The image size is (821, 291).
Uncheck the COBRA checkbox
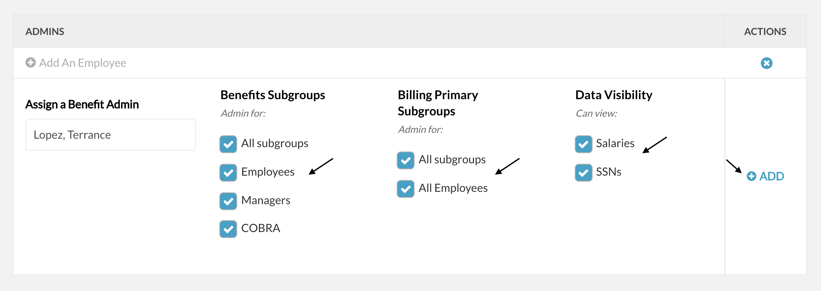228,229
